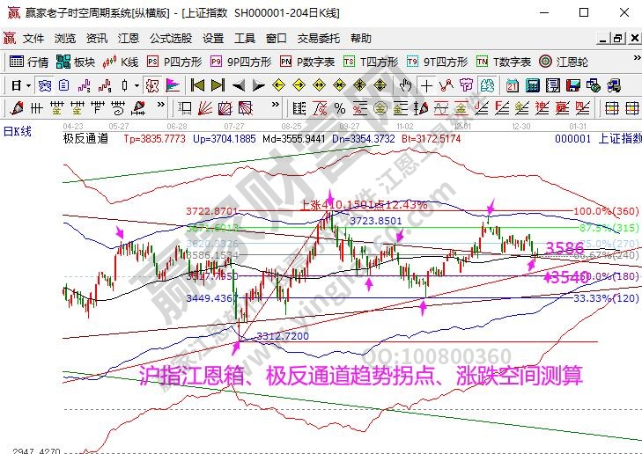Select the spiral cycle-line icon
Image resolution: width=642 pixels, height=454 pixels.
pos(118,108)
